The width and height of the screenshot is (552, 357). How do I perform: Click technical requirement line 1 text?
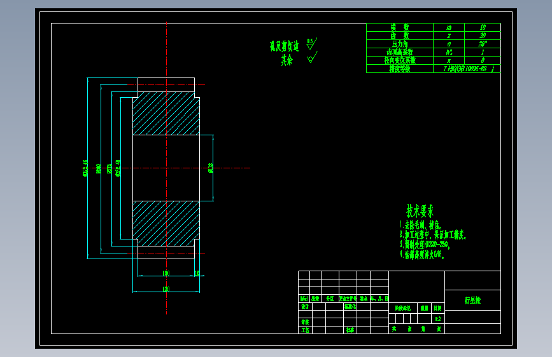pyautogui.click(x=421, y=225)
